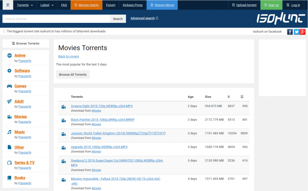Click the 1101.483 MB size value
Screen dimensions: 308x191
coord(214,133)
